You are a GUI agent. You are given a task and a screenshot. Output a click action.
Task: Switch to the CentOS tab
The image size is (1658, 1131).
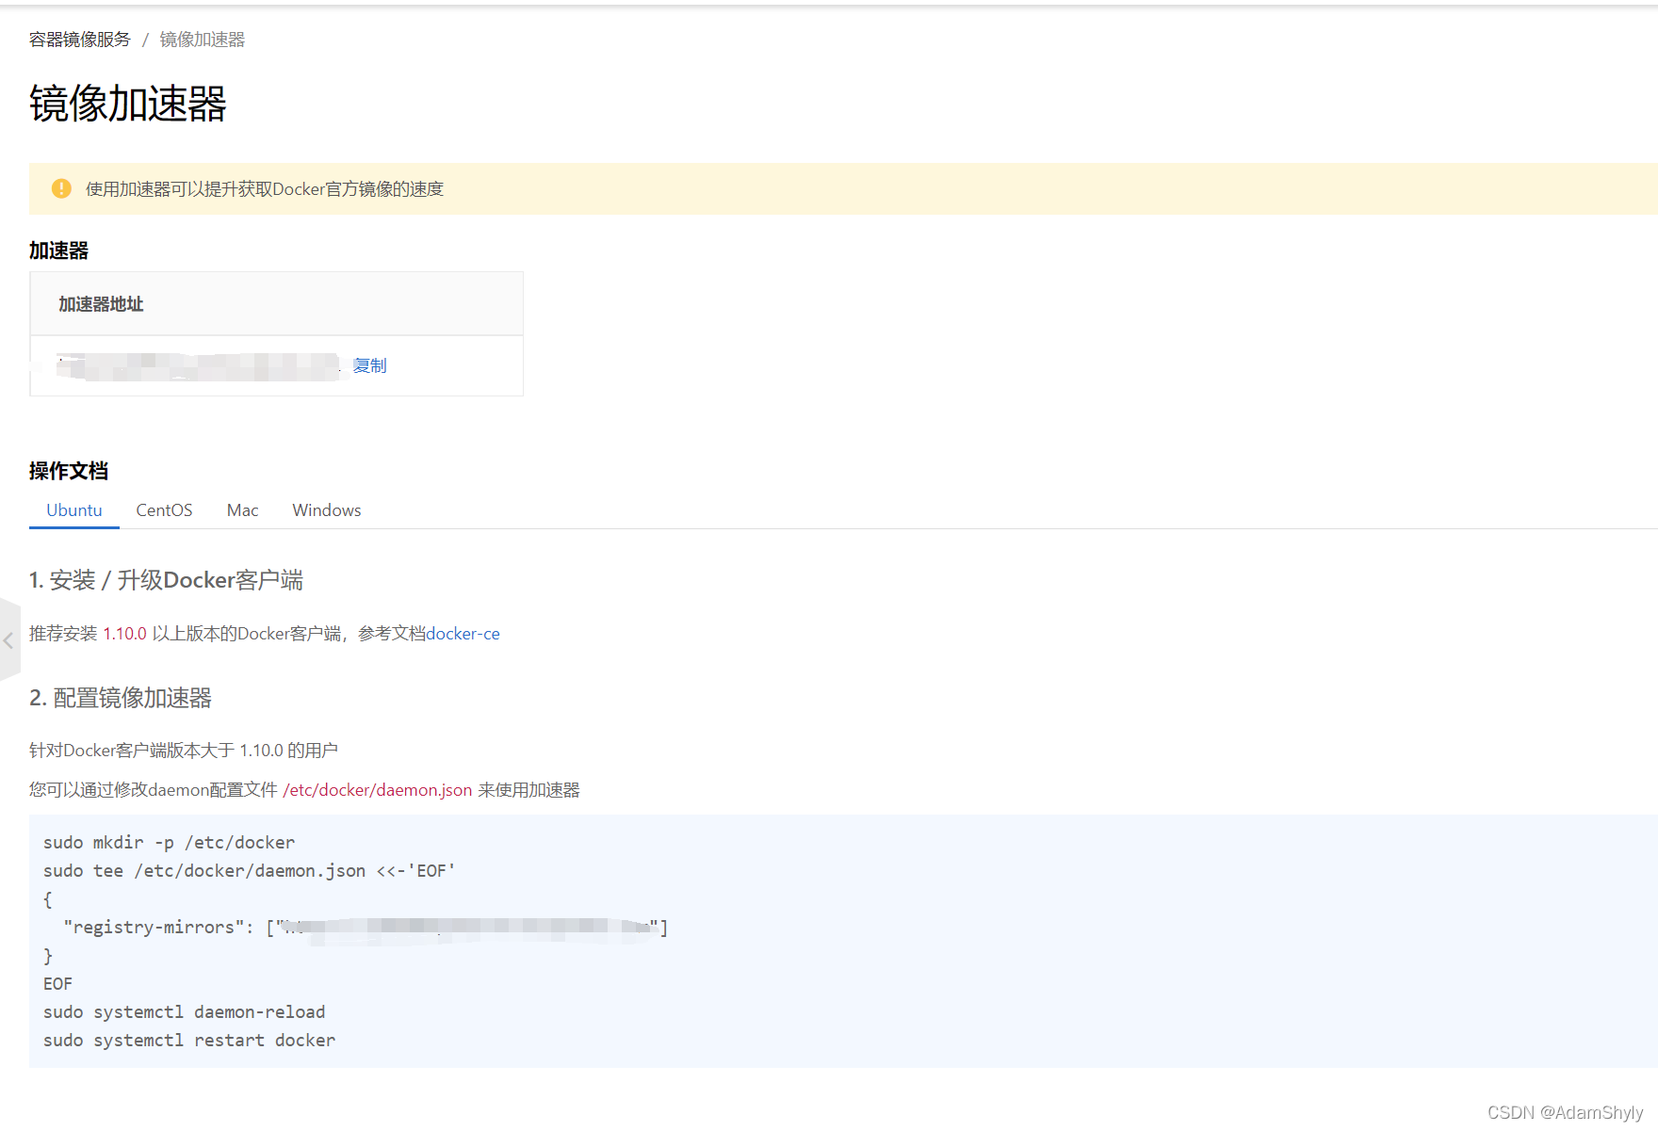[164, 510]
